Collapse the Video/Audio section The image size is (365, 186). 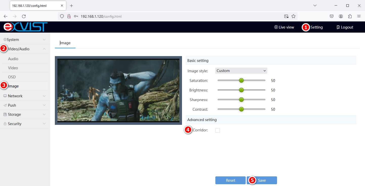point(25,49)
